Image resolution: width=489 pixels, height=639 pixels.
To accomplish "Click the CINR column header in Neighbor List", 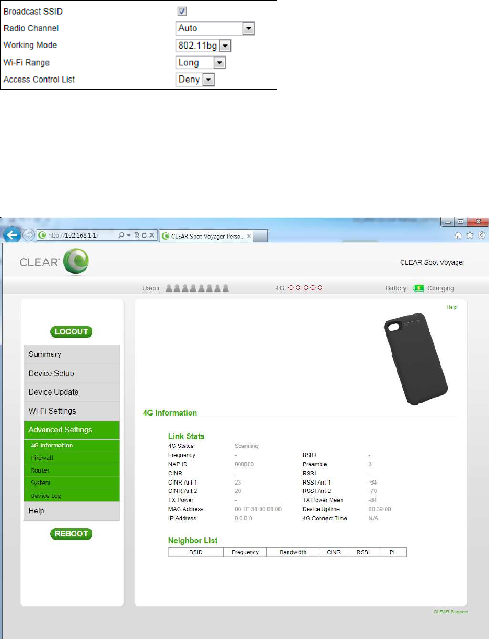I will click(x=333, y=552).
